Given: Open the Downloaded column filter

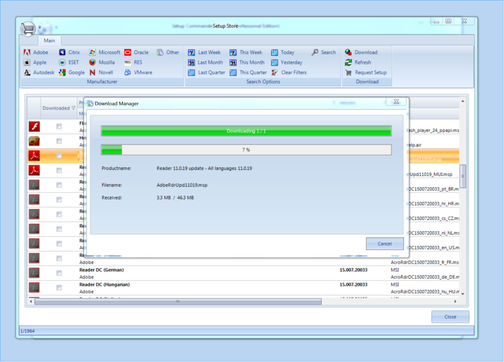Looking at the screenshot, I should tap(73, 108).
